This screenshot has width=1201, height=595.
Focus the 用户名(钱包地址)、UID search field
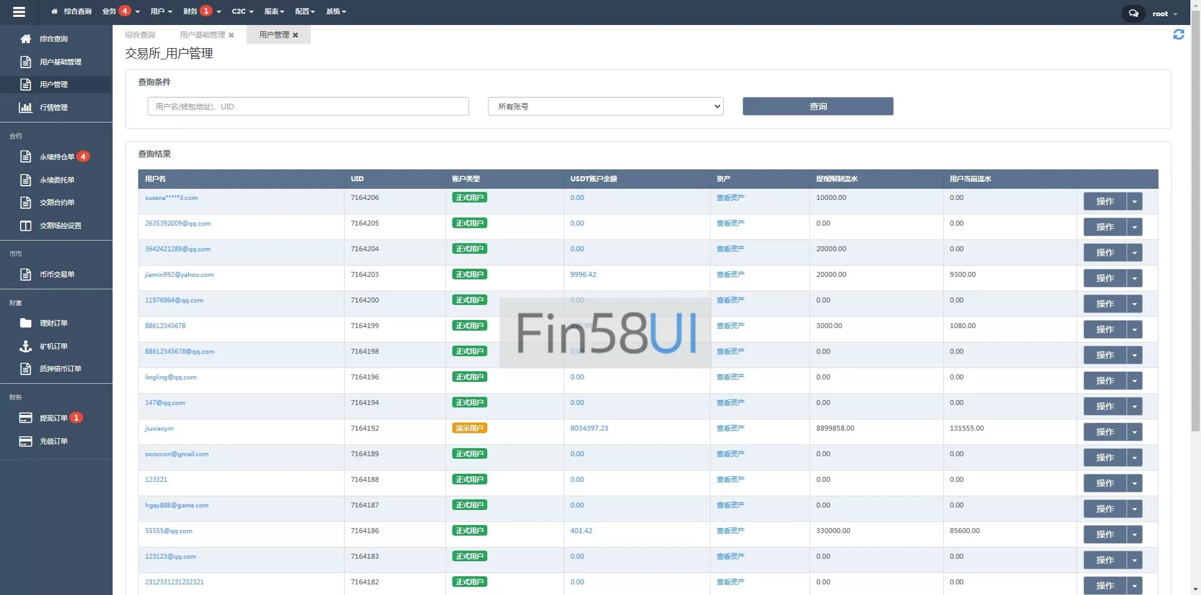click(x=308, y=106)
